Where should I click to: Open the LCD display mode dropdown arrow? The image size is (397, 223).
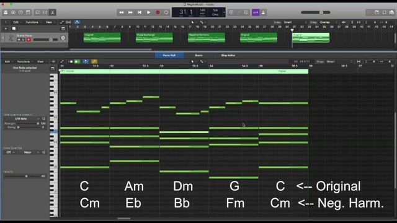point(224,12)
